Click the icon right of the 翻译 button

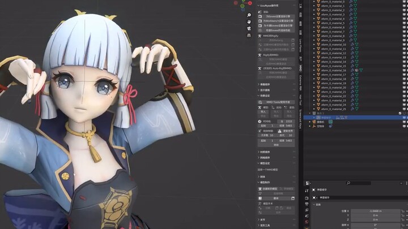pyautogui.click(x=293, y=198)
